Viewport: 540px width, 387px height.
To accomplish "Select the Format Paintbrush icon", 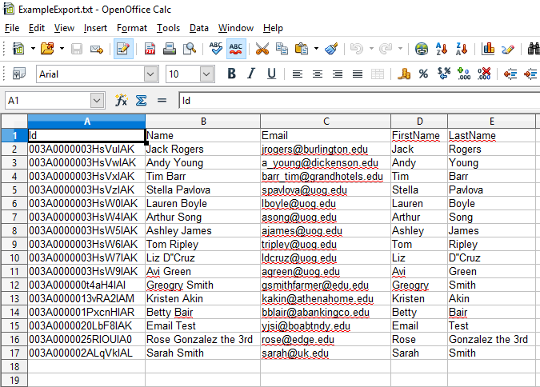I will pyautogui.click(x=331, y=49).
